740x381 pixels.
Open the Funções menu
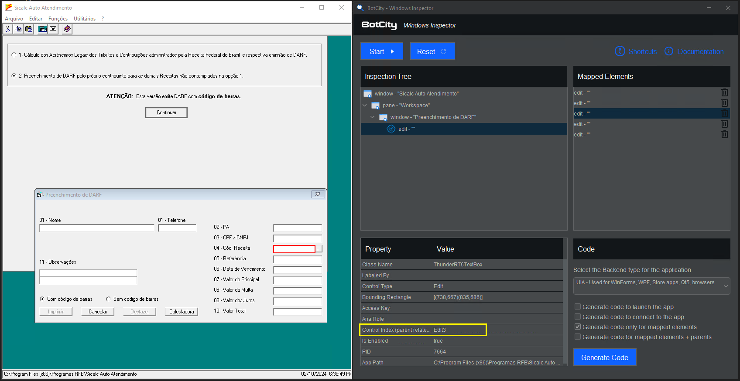tap(58, 19)
